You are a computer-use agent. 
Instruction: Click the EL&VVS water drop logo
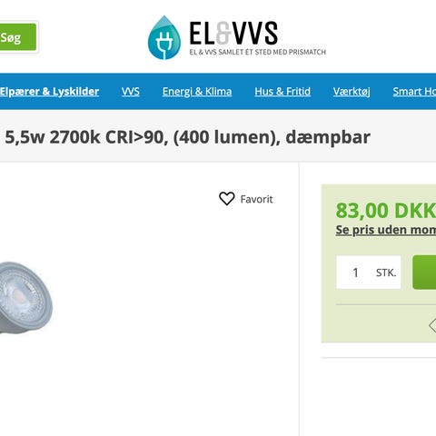click(x=164, y=37)
